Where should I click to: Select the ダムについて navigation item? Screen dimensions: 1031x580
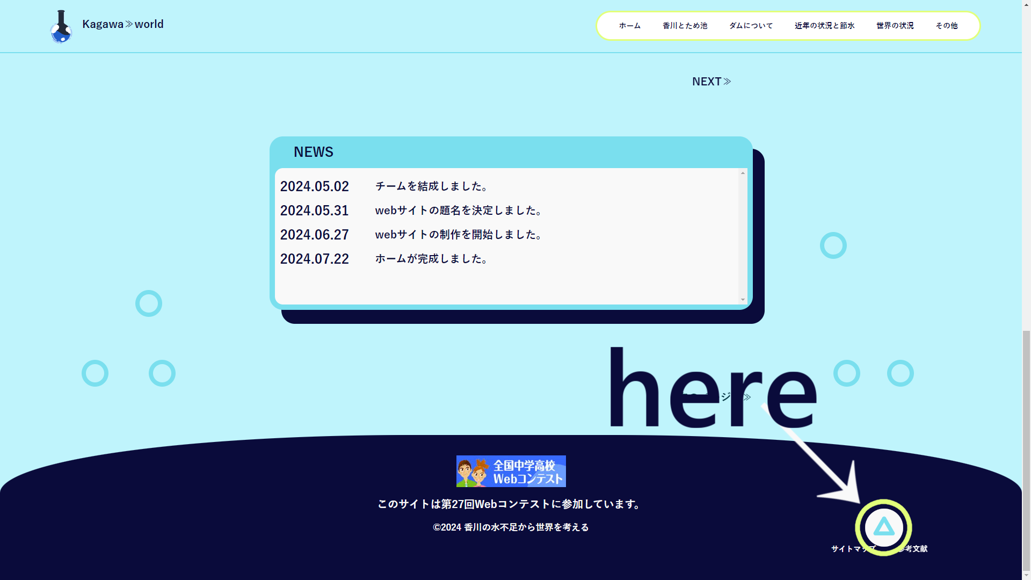click(751, 26)
